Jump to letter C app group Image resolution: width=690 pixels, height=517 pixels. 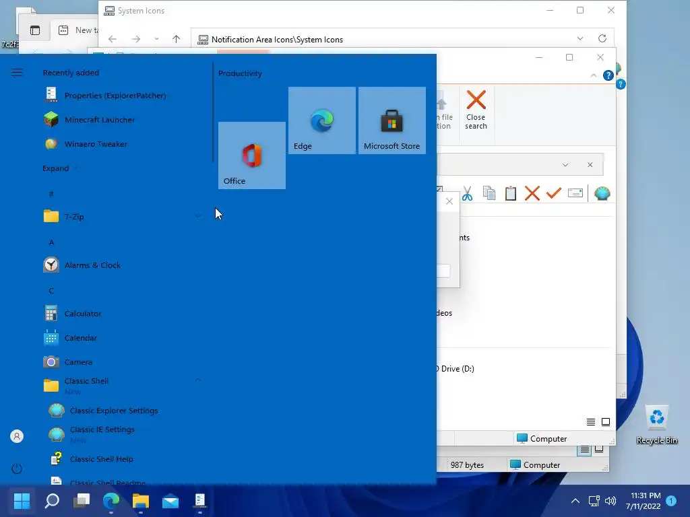click(x=51, y=291)
